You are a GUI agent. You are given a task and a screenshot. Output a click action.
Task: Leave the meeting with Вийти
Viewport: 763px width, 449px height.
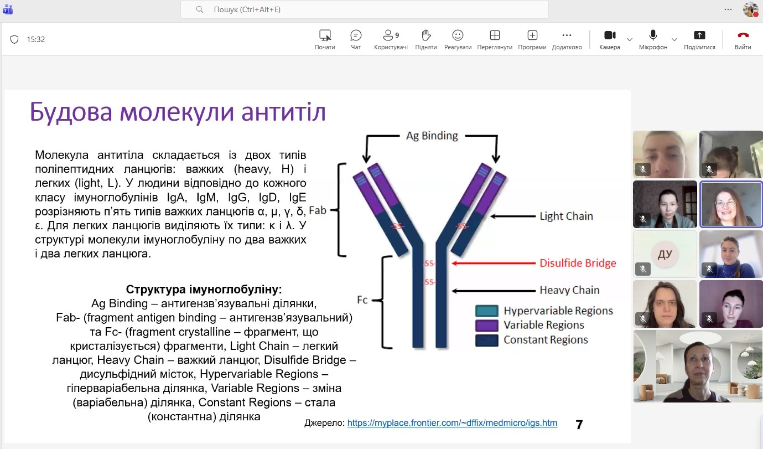coord(743,39)
